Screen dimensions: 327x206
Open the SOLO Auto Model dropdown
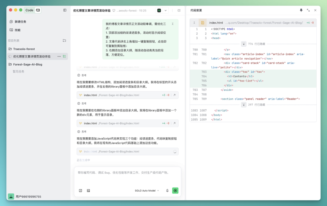click(x=147, y=191)
